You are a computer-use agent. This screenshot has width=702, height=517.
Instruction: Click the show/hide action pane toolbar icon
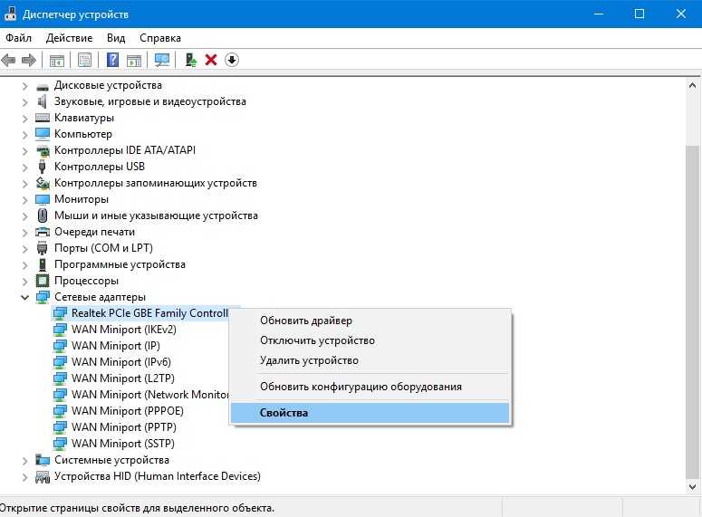coord(134,60)
